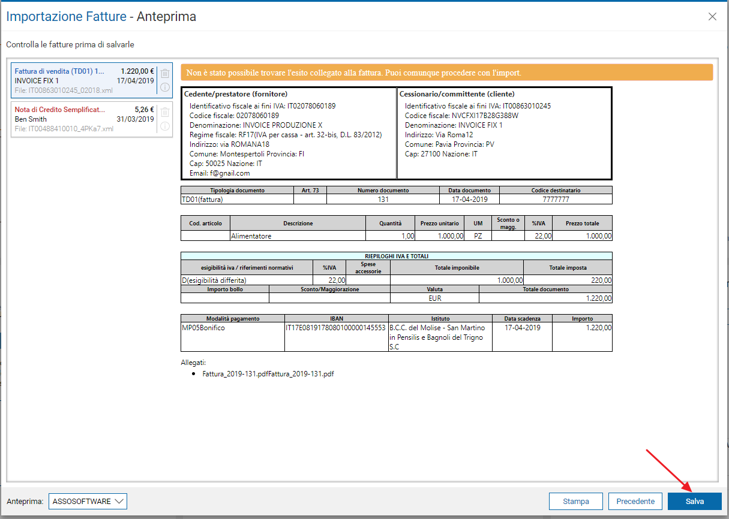Viewport: 729px width, 519px height.
Task: Click the Alimentatore description cell
Action: tap(298, 236)
